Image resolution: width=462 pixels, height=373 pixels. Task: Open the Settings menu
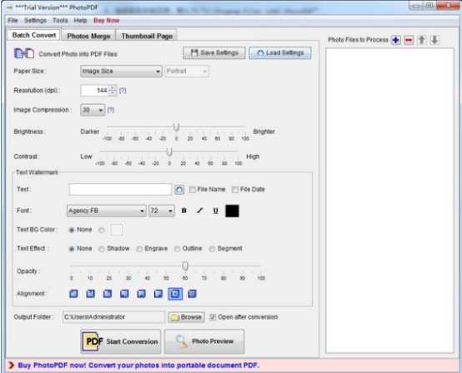[35, 20]
